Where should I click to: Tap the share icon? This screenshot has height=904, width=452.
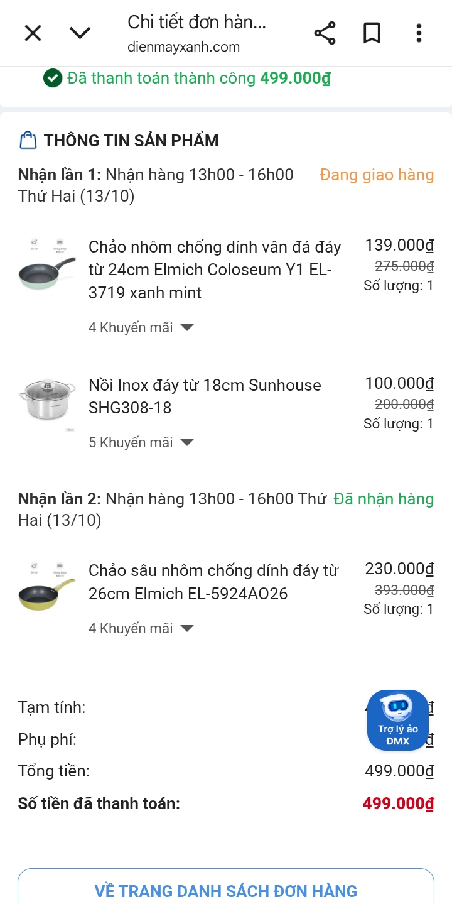[325, 33]
